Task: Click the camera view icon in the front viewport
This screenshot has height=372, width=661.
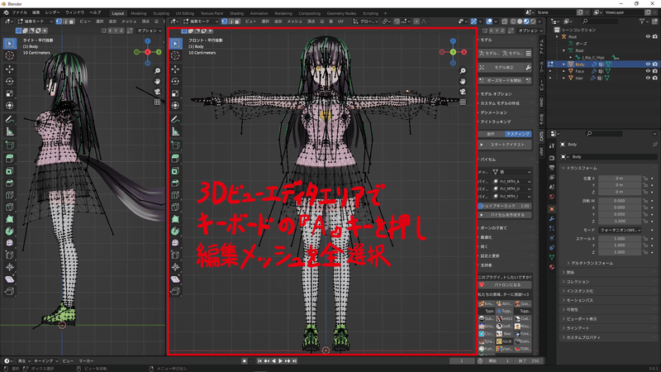Action: coord(463,92)
